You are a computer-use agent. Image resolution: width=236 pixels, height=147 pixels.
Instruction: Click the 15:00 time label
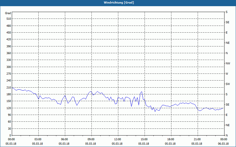145,139
